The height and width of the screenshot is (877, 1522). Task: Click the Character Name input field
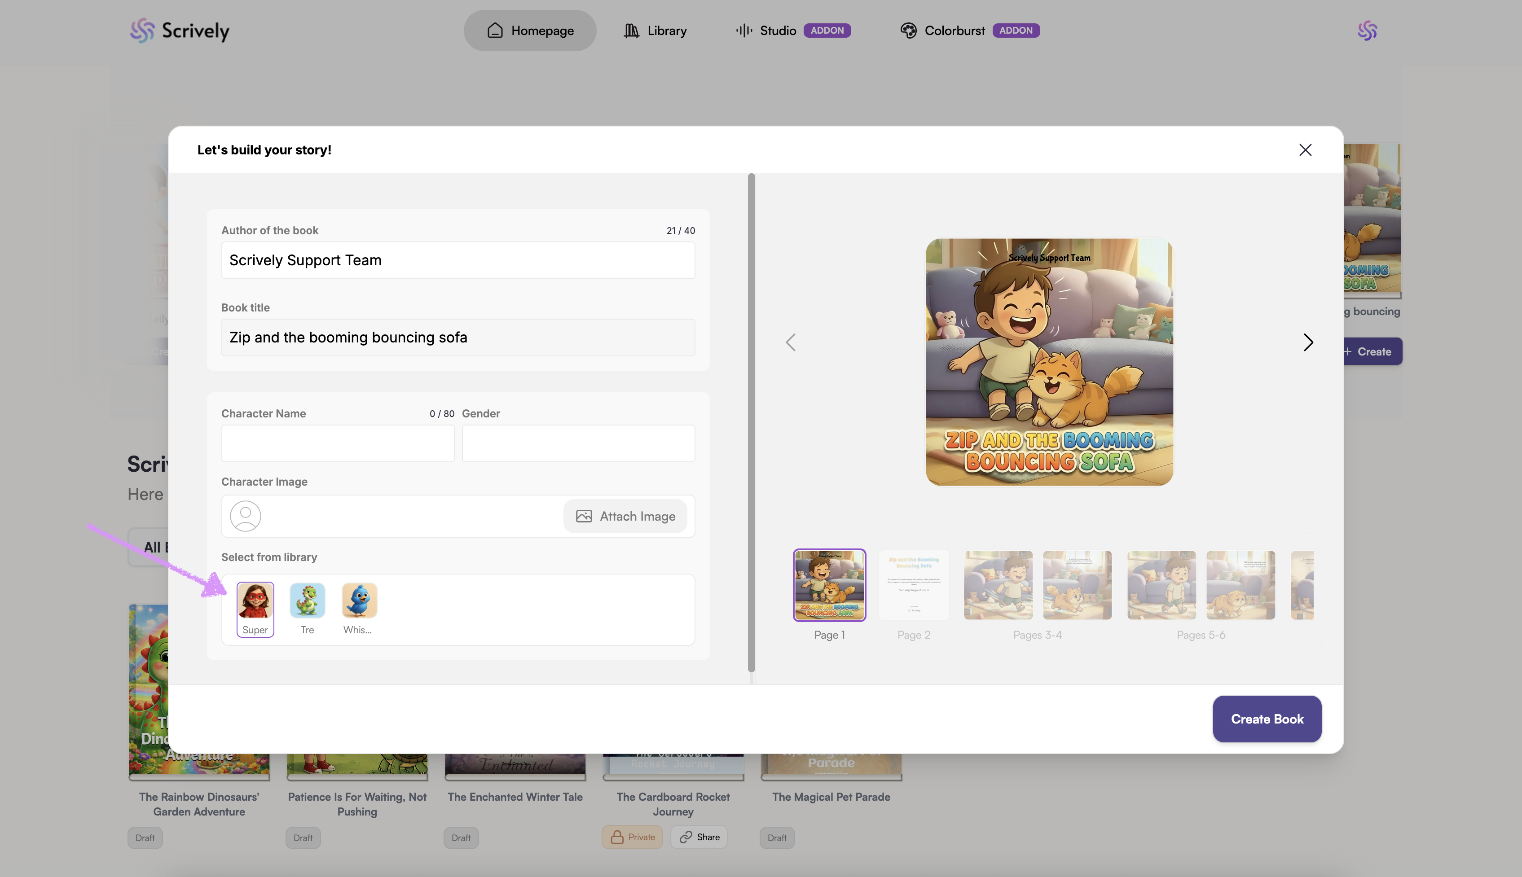[338, 443]
